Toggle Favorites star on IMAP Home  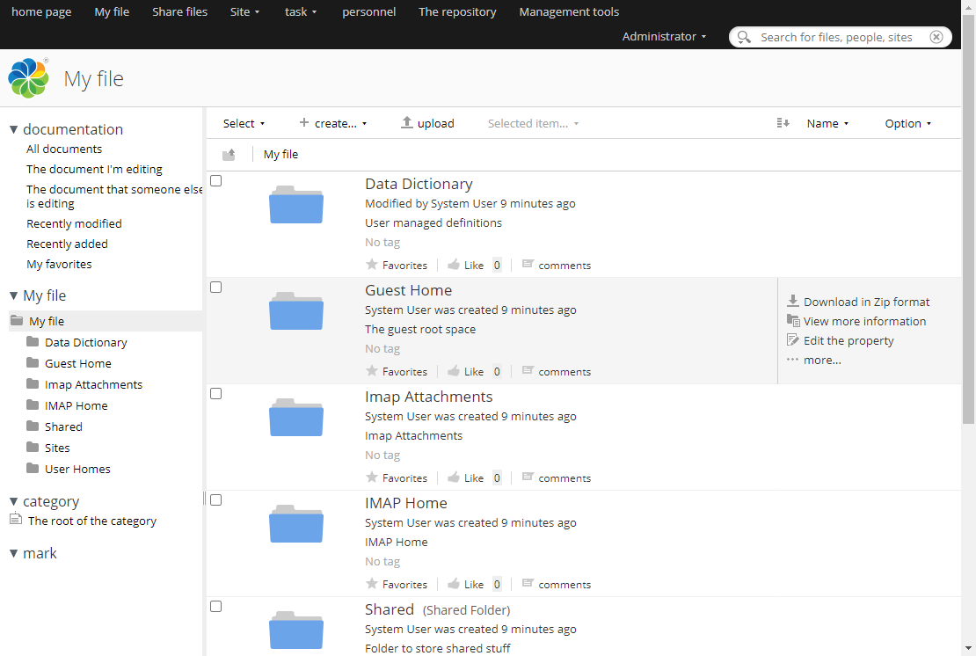coord(371,583)
